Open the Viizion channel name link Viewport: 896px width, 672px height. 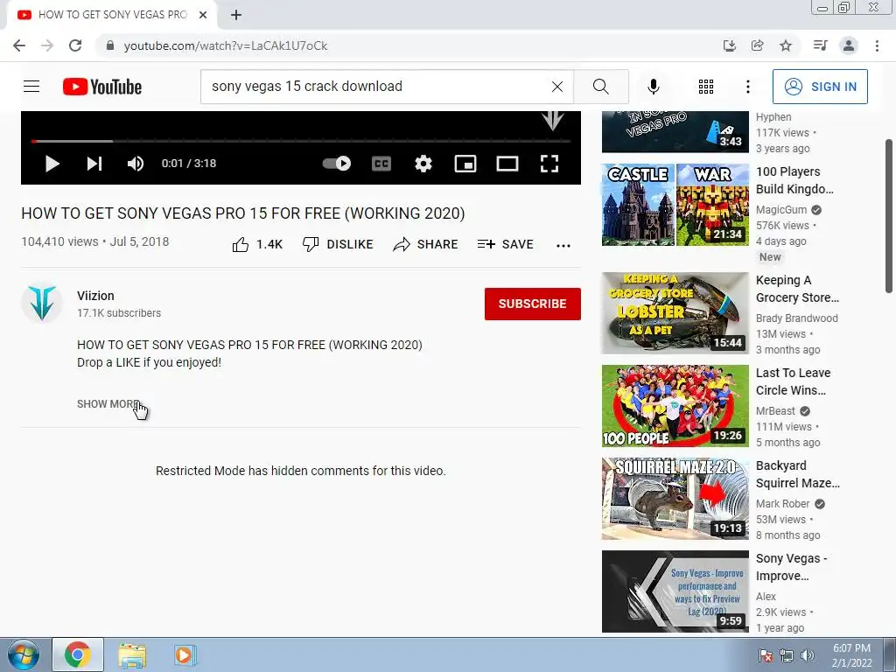(95, 296)
